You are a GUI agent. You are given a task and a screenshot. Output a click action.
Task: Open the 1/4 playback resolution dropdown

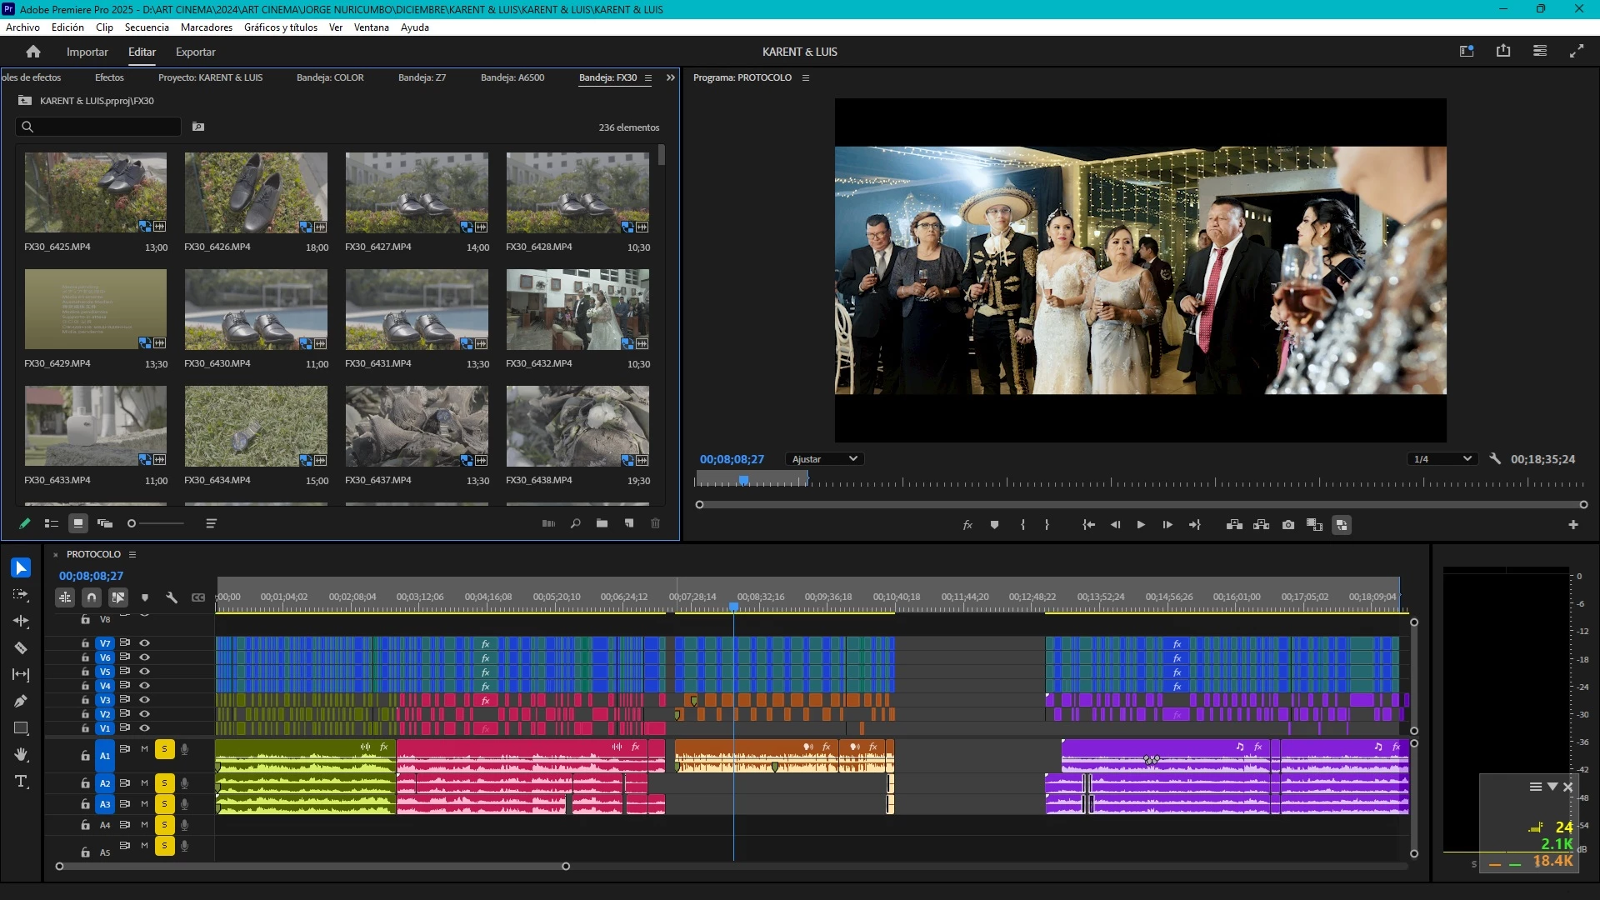point(1442,459)
